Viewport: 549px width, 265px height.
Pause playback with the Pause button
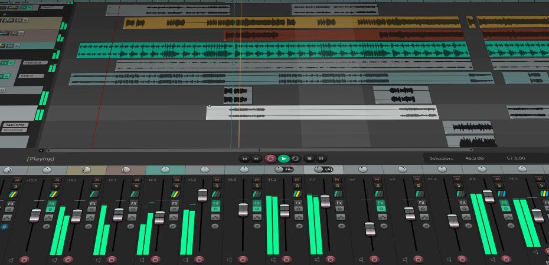point(321,158)
